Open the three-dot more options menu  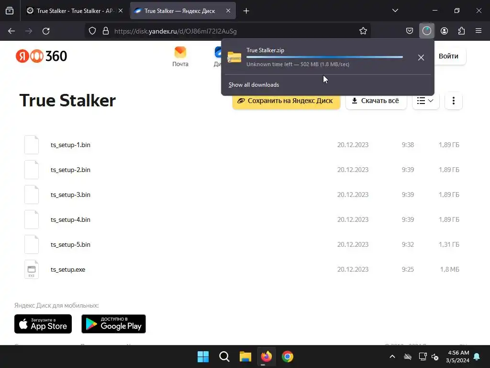(x=454, y=101)
